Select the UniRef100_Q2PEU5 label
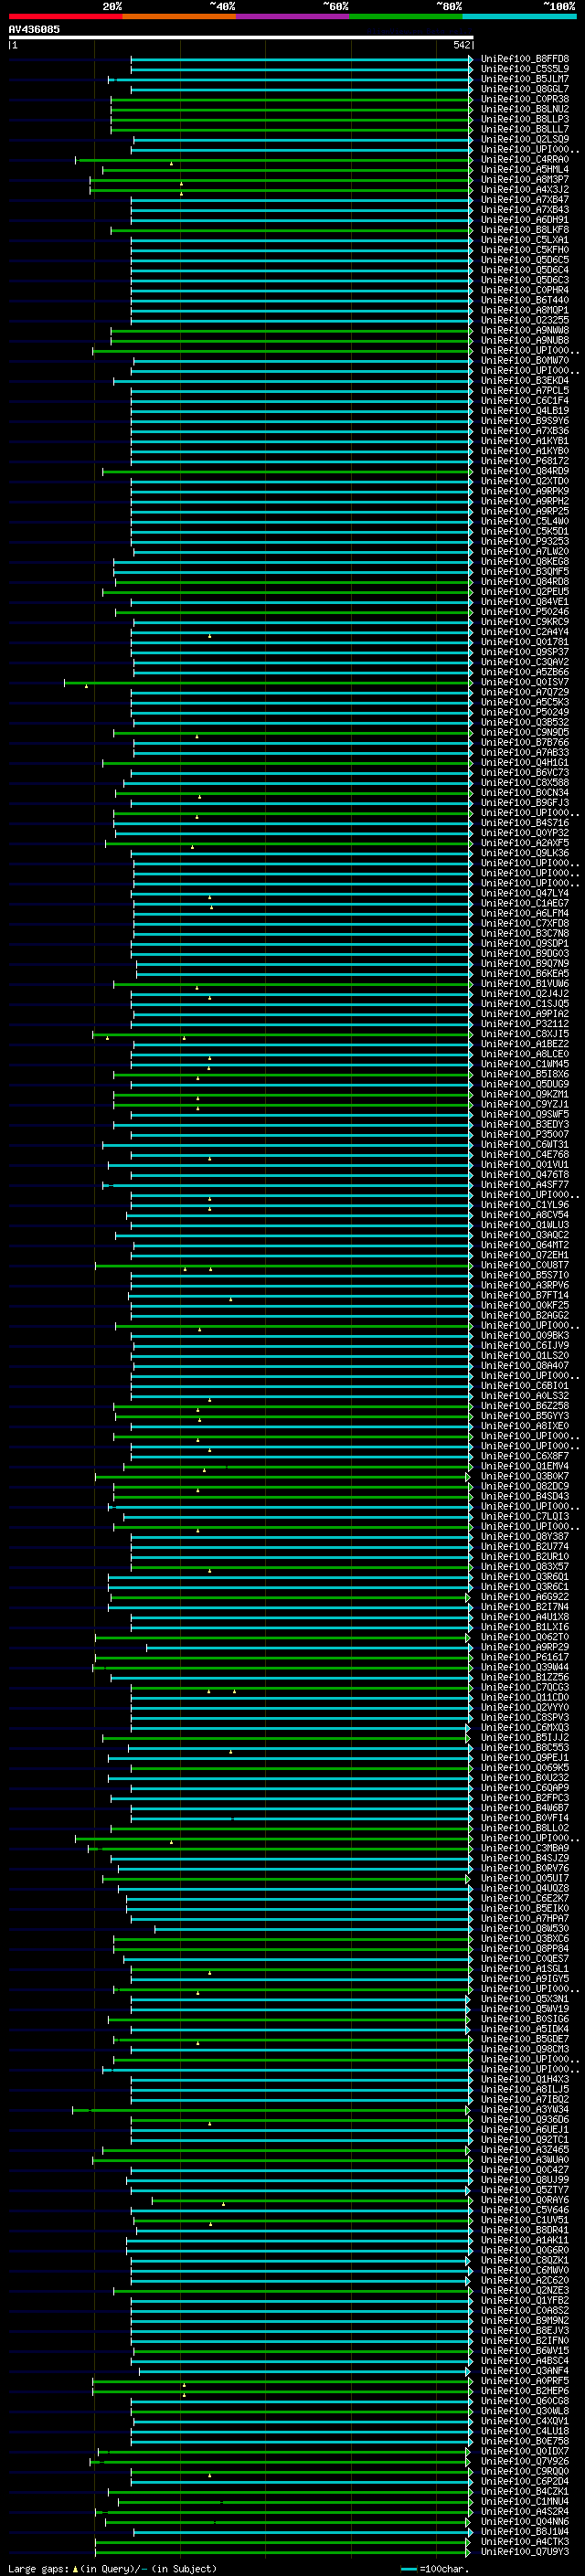The image size is (585, 2576). click(x=525, y=591)
